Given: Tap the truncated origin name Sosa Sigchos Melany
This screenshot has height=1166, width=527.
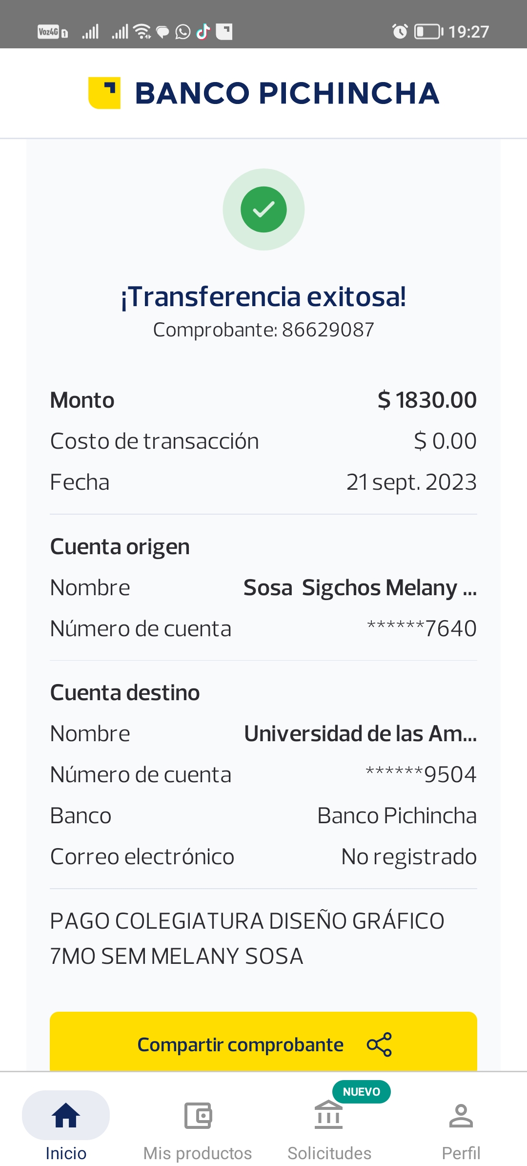Looking at the screenshot, I should click(360, 587).
